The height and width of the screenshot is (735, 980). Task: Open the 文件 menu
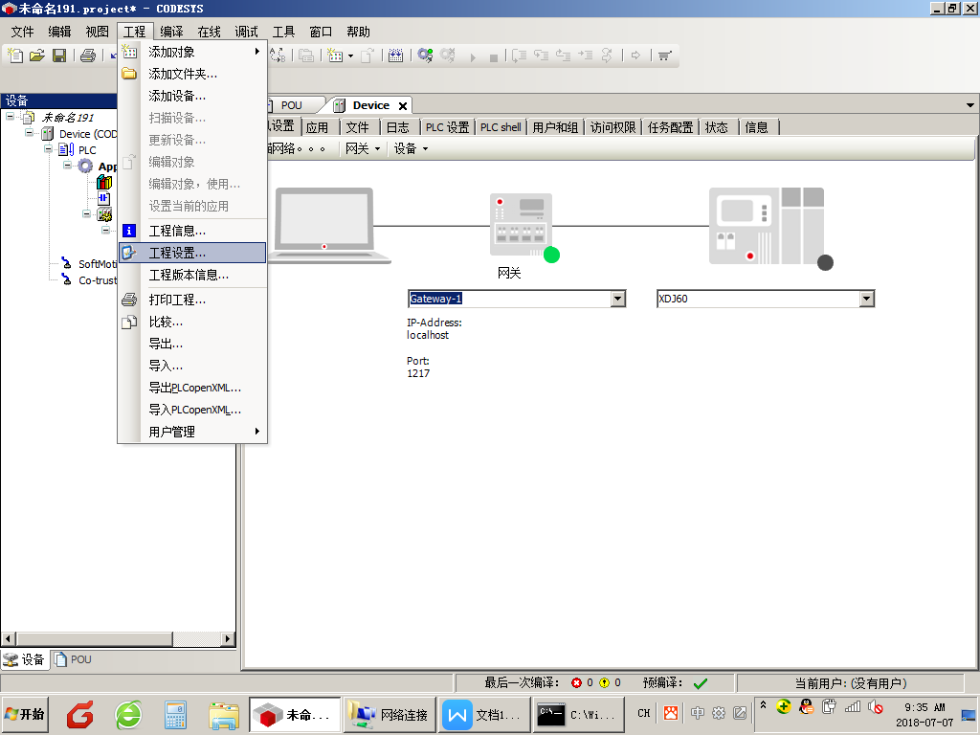23,32
